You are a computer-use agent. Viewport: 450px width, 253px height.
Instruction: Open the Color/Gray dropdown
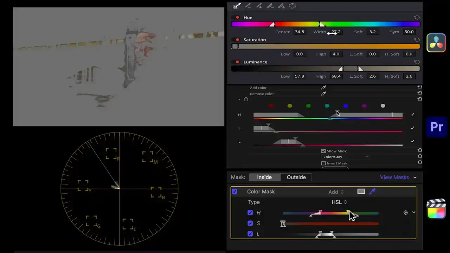(x=346, y=157)
